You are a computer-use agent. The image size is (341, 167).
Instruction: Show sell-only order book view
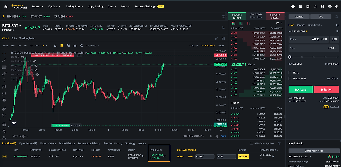(x=248, y=23)
